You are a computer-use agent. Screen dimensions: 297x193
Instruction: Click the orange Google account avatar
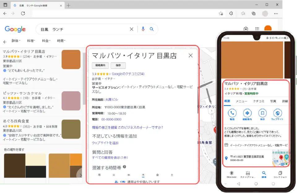click(268, 28)
